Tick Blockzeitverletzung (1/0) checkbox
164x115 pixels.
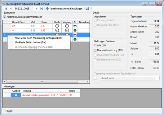95,50
